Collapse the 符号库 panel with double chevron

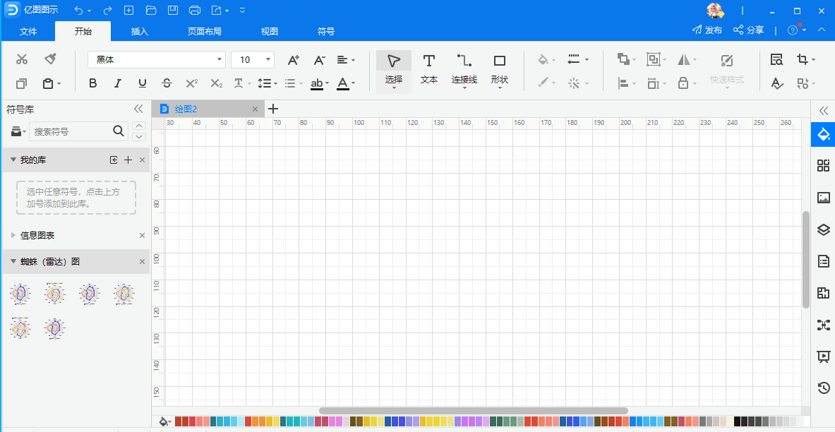coord(138,109)
